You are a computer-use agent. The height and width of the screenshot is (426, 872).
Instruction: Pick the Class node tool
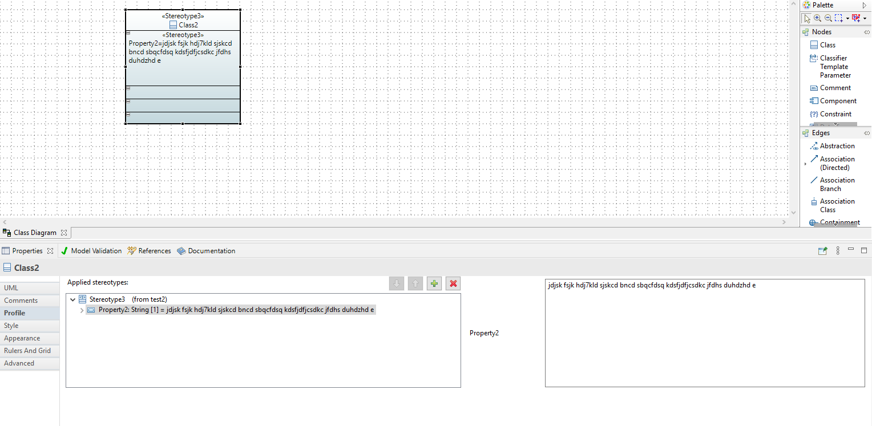click(823, 45)
